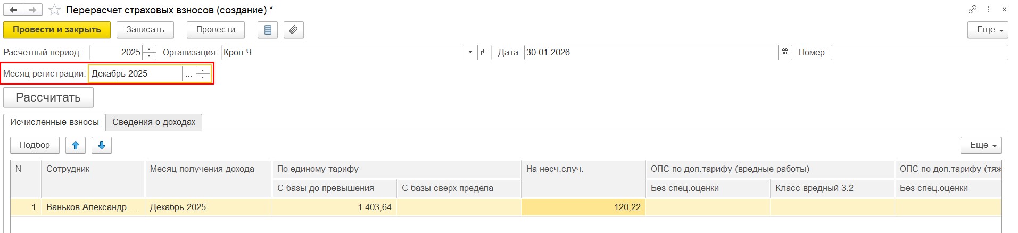The height and width of the screenshot is (233, 1018).
Task: Click Провести и закрыть button
Action: pos(57,30)
